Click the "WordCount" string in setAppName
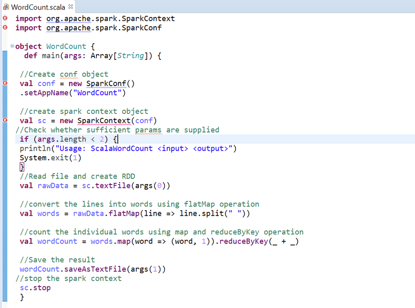This screenshot has height=308, width=415. (x=97, y=93)
